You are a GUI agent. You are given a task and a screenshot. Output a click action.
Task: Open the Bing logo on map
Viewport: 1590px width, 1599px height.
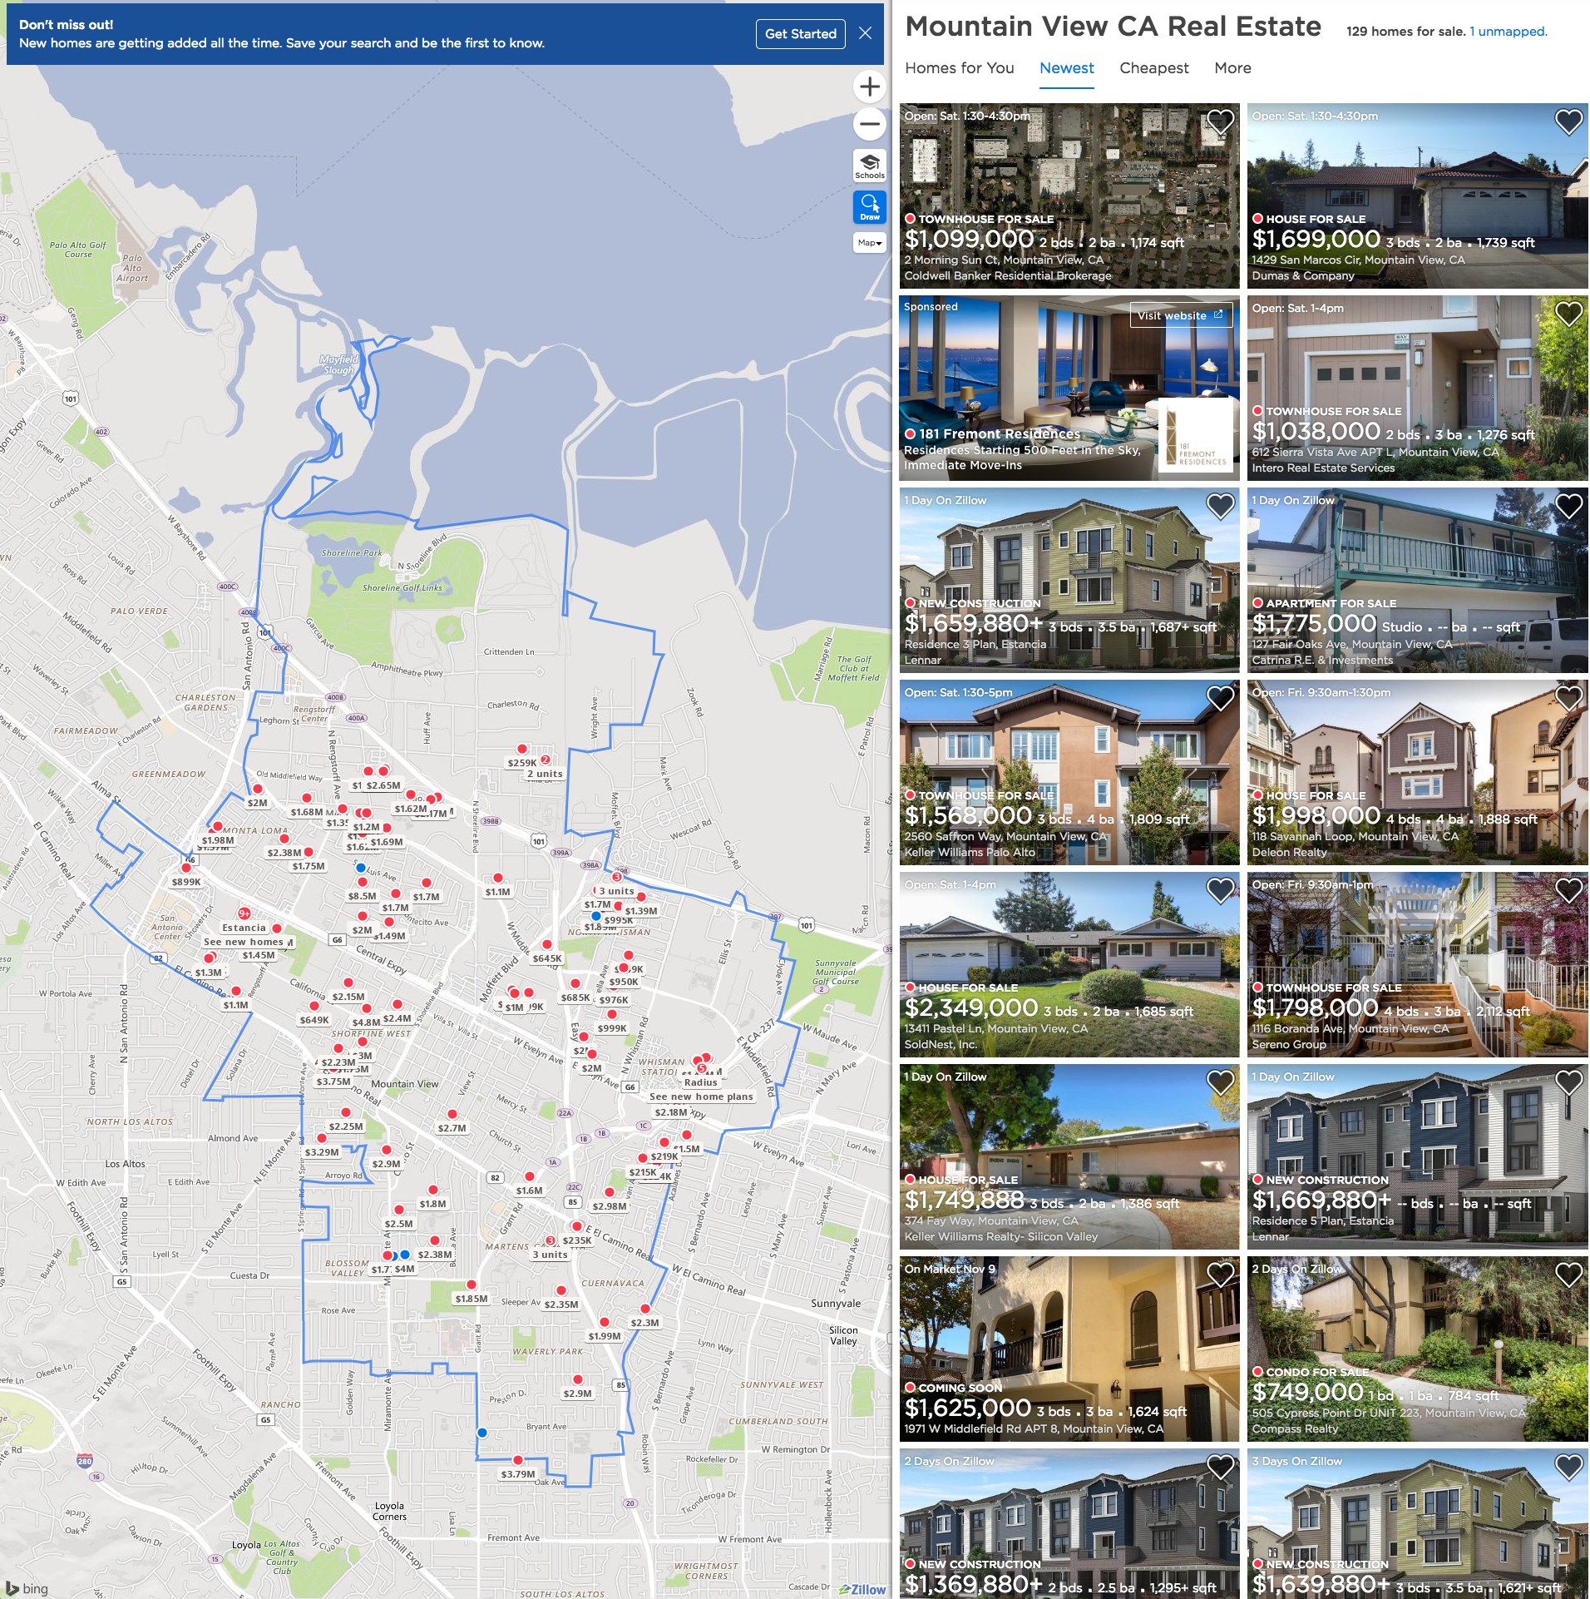27,1587
